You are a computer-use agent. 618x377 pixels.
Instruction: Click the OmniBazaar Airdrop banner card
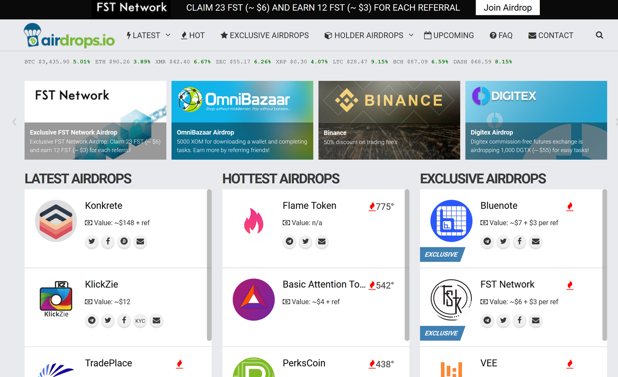[242, 120]
